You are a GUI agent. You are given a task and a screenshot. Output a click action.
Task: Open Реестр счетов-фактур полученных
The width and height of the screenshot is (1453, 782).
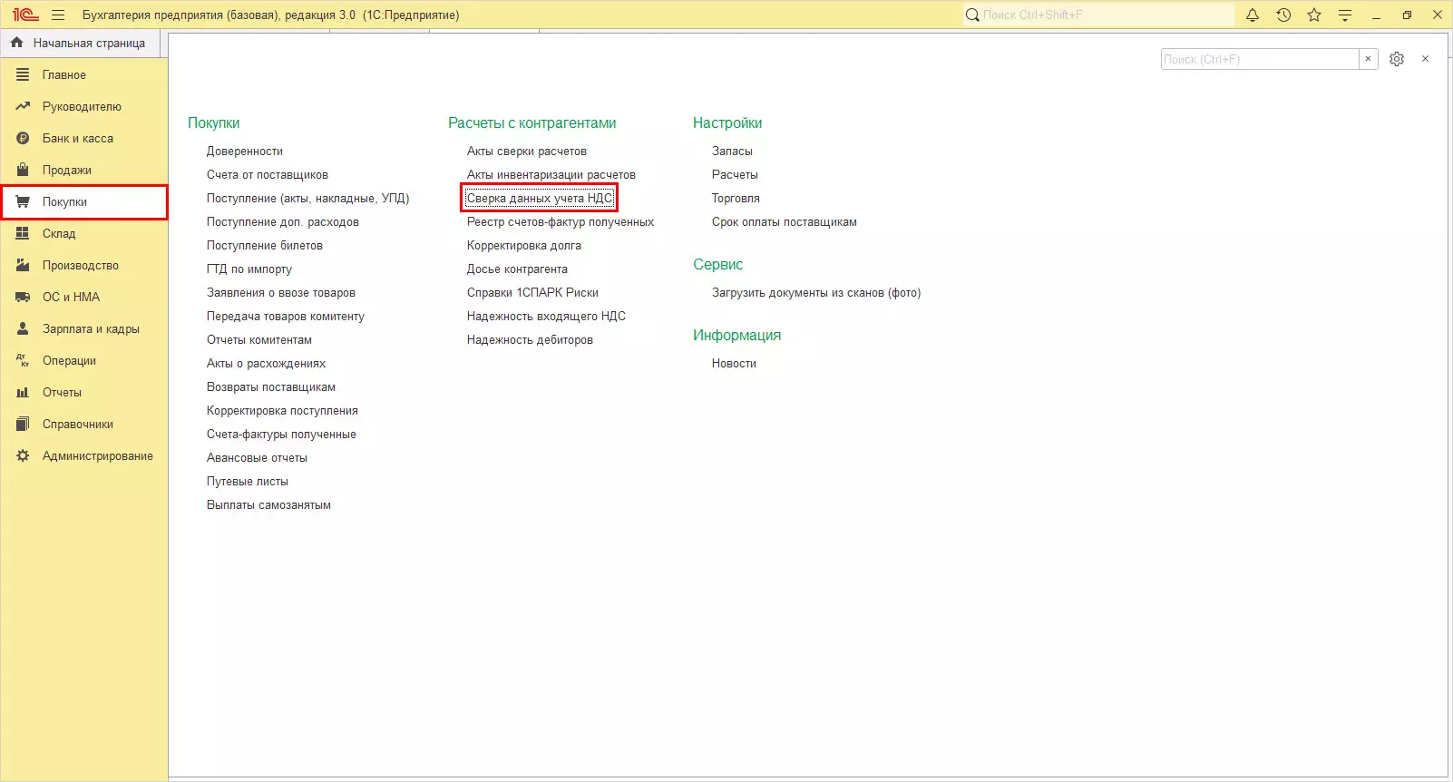(561, 222)
